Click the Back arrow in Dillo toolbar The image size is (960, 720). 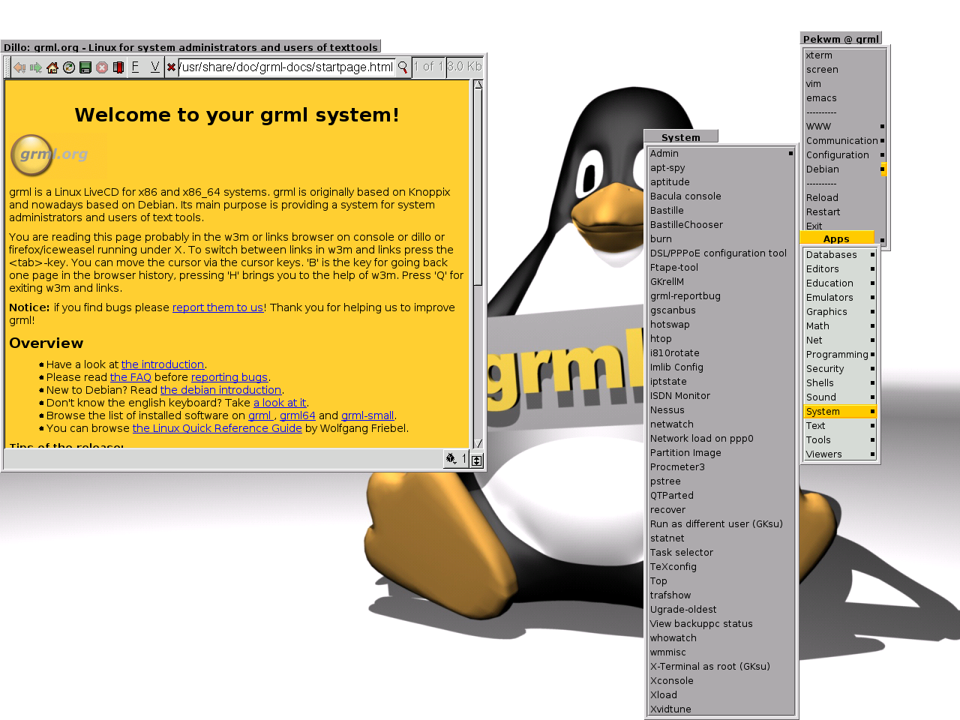coord(19,67)
